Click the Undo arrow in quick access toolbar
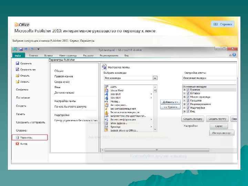The height and width of the screenshot is (186, 248). click(26, 49)
